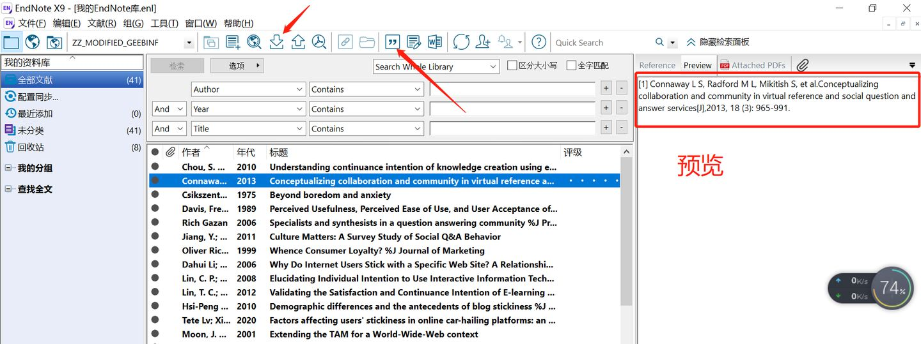Open Quick Search options dropdown arrow

(x=672, y=43)
